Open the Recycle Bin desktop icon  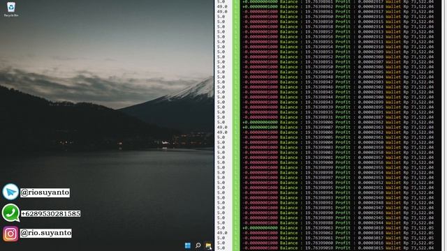coord(11,9)
